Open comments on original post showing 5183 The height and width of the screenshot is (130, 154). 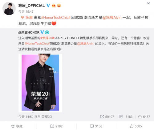126,117
